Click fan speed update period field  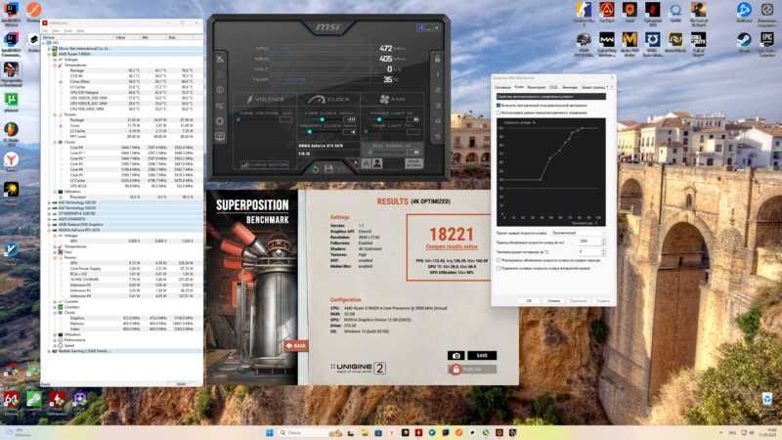[x=590, y=242]
